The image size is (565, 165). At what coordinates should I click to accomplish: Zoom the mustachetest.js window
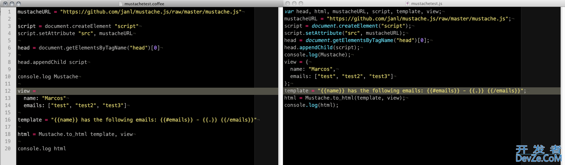point(301,3)
